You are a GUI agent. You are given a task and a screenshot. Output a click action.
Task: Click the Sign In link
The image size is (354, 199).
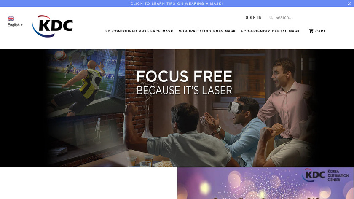254,17
